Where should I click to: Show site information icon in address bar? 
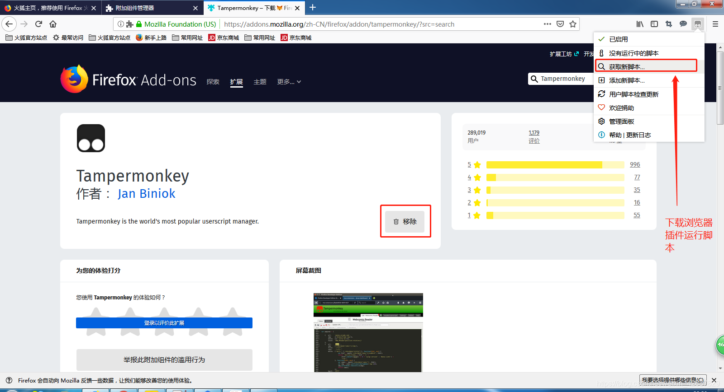121,24
